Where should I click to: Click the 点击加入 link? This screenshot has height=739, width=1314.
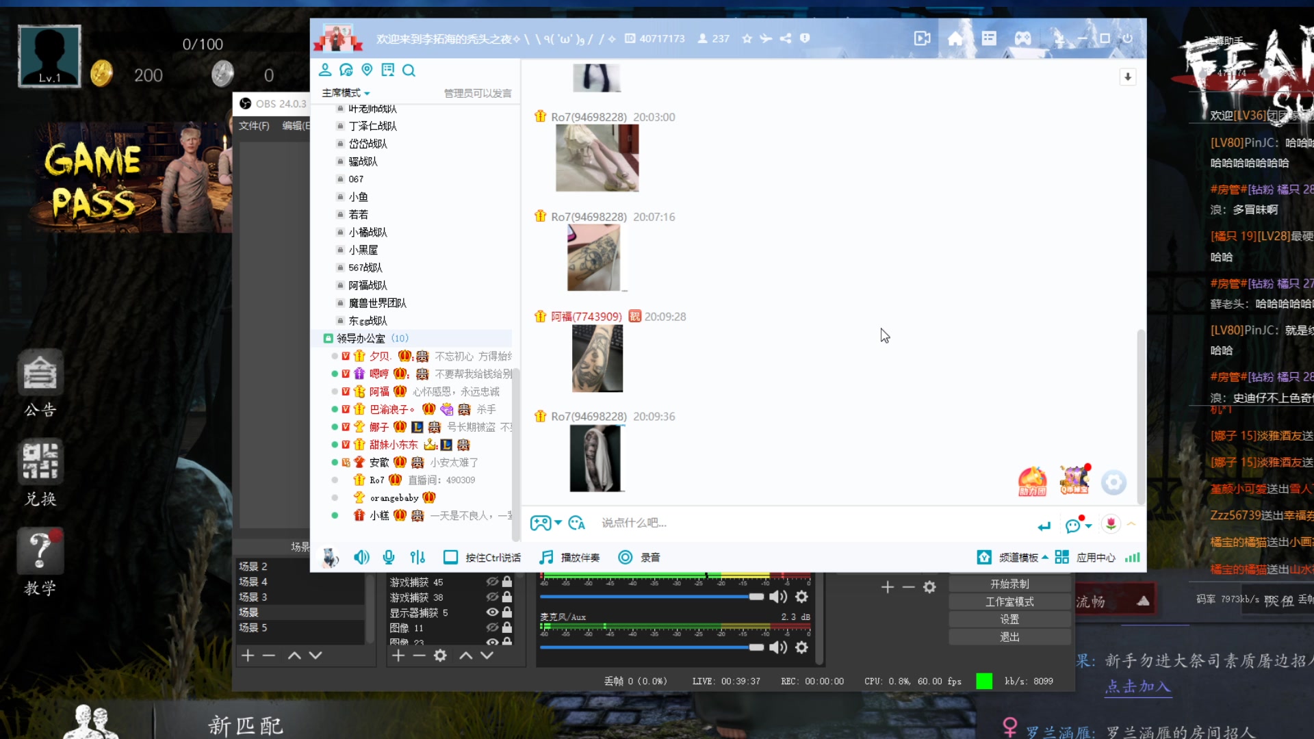pos(1137,688)
